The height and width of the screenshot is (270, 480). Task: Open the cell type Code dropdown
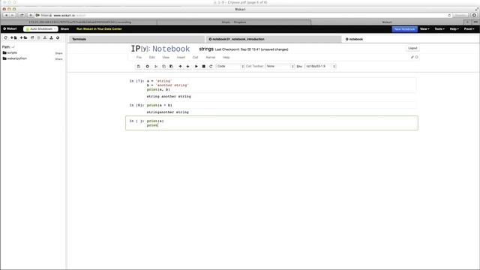coord(230,67)
